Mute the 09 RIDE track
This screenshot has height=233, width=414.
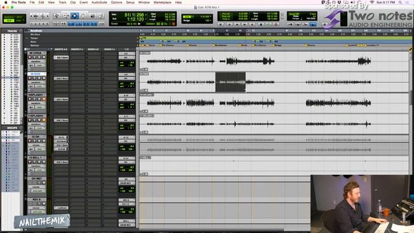[x=44, y=78]
